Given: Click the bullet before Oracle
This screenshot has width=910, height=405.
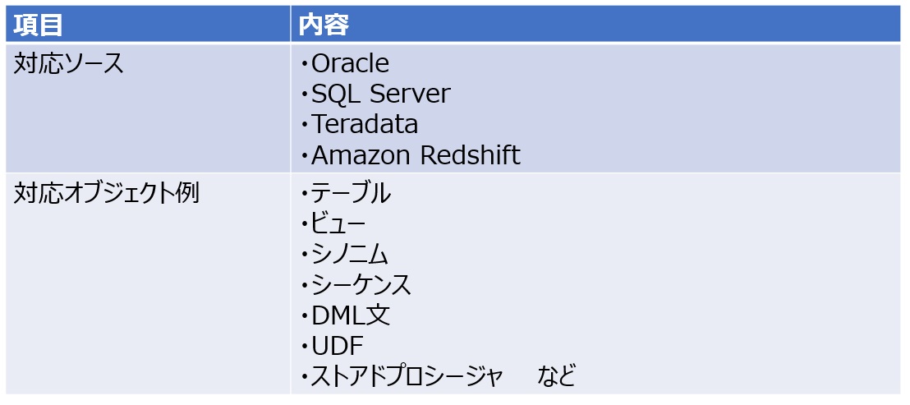Looking at the screenshot, I should (x=303, y=64).
